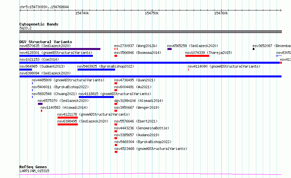Open nsv4118815 (gnomADStructuralVariants) label
Screen dimensions: 291x178
115,94
